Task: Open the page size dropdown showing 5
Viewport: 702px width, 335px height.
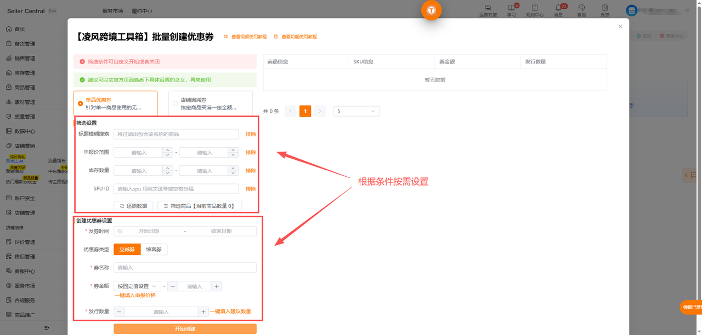Action: [x=356, y=111]
